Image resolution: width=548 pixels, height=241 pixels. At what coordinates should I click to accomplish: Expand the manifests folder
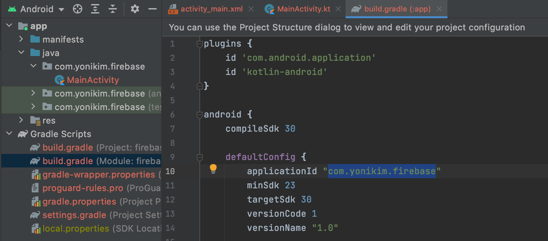pos(21,39)
